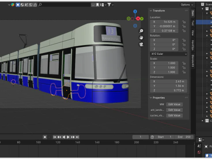Open the BlenderKit logo menu
The height and width of the screenshot is (159, 212).
click(13, 5)
